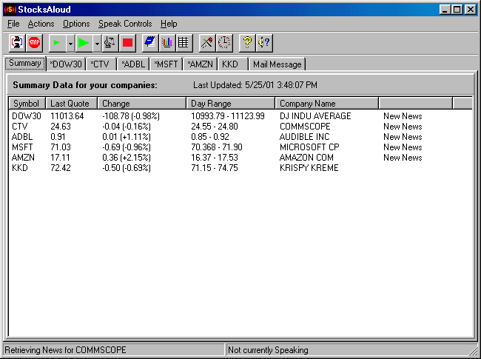Click the KRISPY KREME company name
Screen dimensions: 481x359
tap(309, 168)
